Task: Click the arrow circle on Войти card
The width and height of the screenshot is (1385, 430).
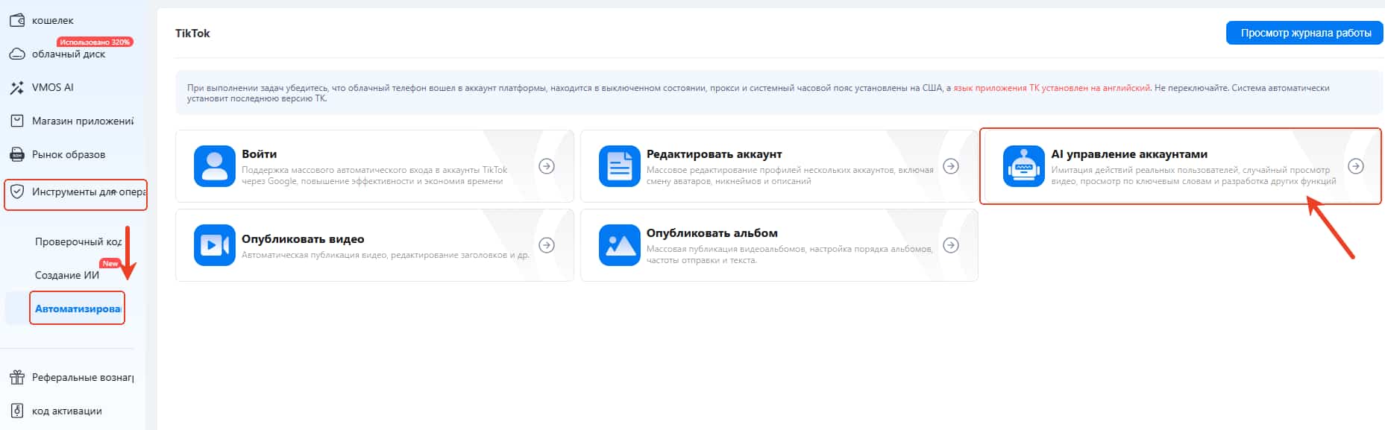Action: tap(547, 166)
